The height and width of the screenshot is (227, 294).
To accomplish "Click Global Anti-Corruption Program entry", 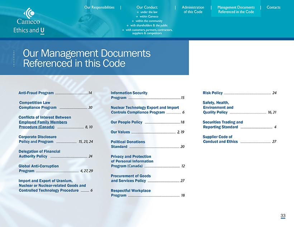I will tap(38, 168).
